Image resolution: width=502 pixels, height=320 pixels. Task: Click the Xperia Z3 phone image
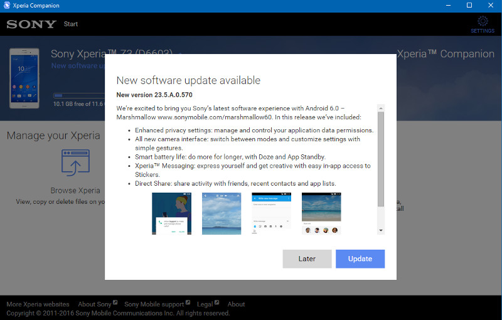point(25,78)
